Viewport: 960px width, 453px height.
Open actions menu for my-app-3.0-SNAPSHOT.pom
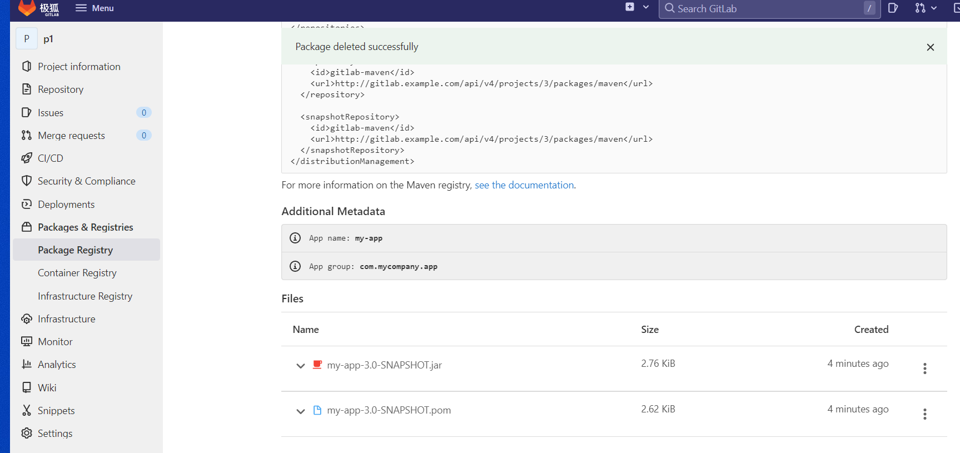pos(925,414)
